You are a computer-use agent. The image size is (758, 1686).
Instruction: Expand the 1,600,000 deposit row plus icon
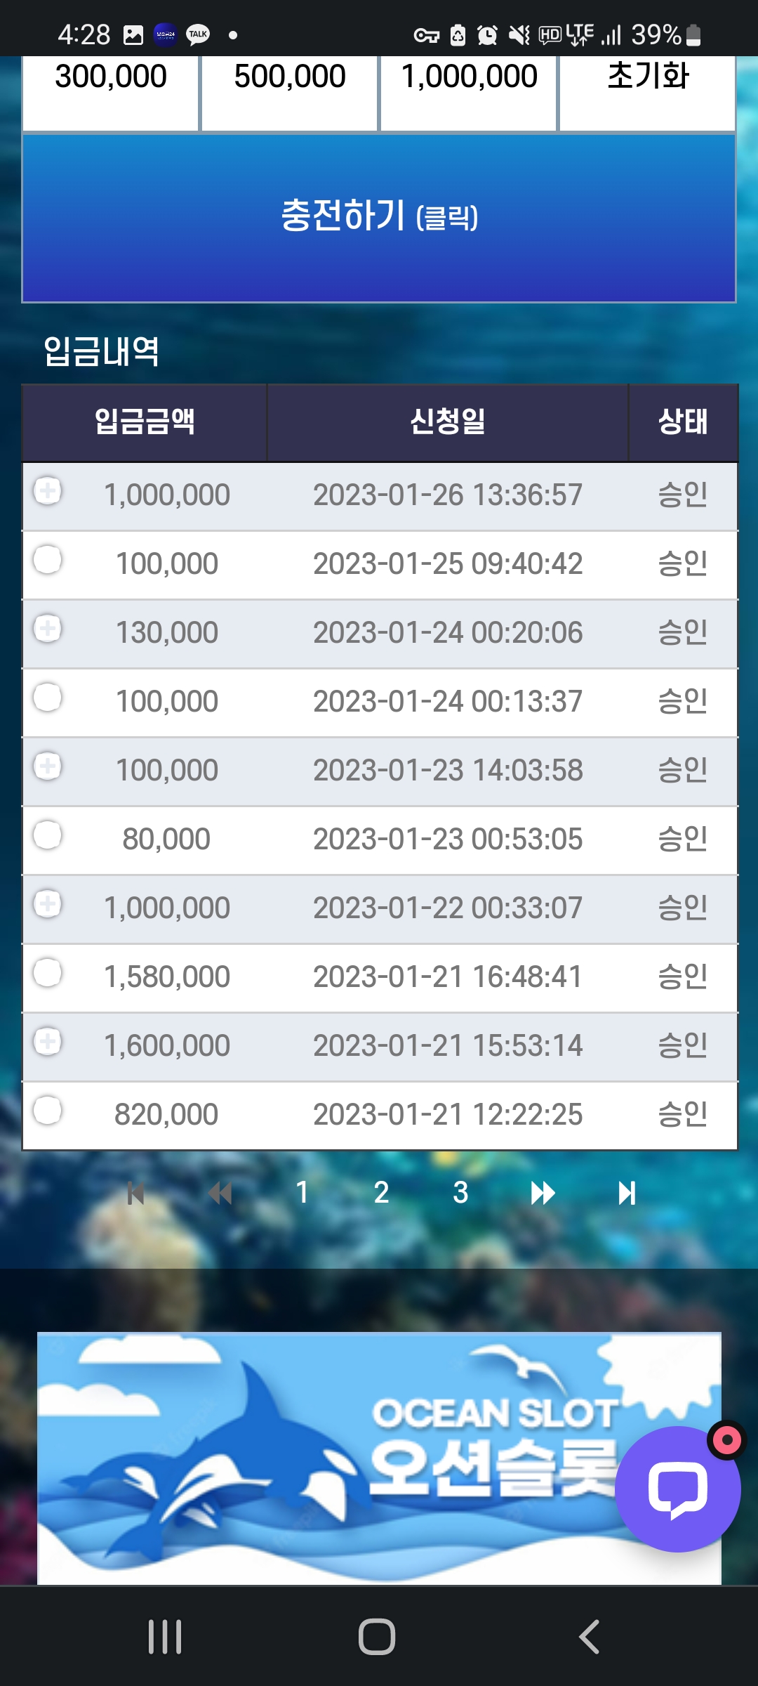click(48, 1042)
